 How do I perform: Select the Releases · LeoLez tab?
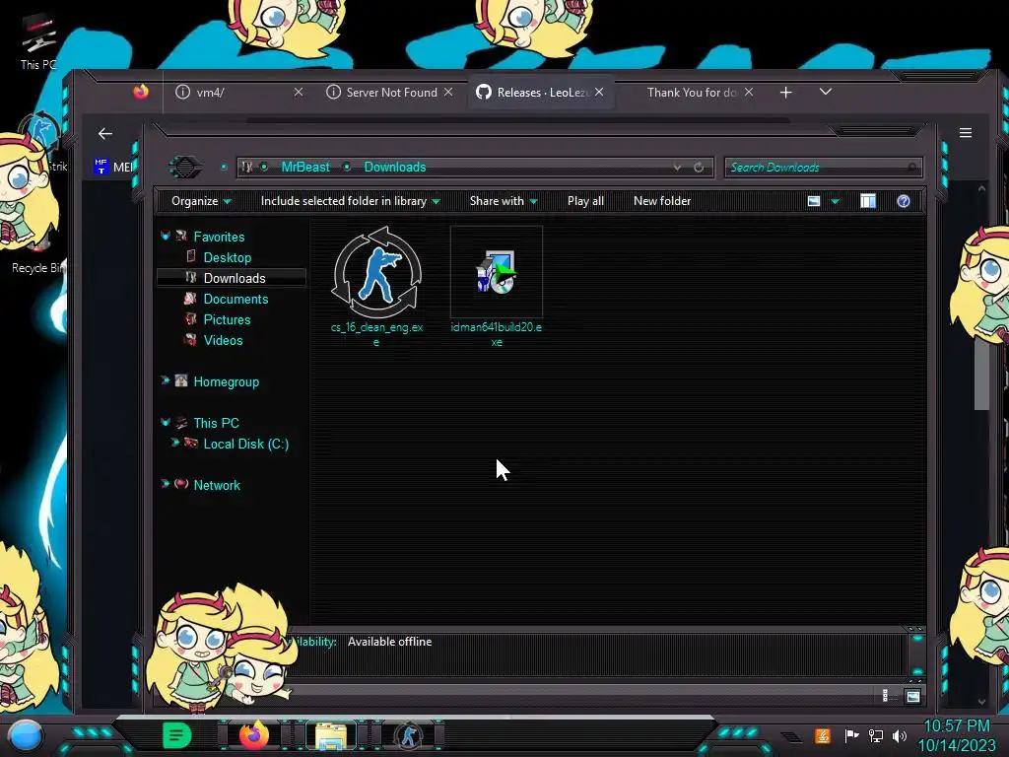click(541, 93)
